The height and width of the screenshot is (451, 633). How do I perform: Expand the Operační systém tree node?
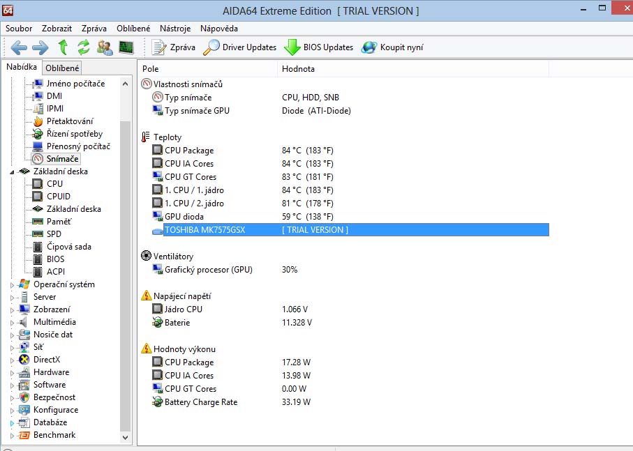pos(13,284)
